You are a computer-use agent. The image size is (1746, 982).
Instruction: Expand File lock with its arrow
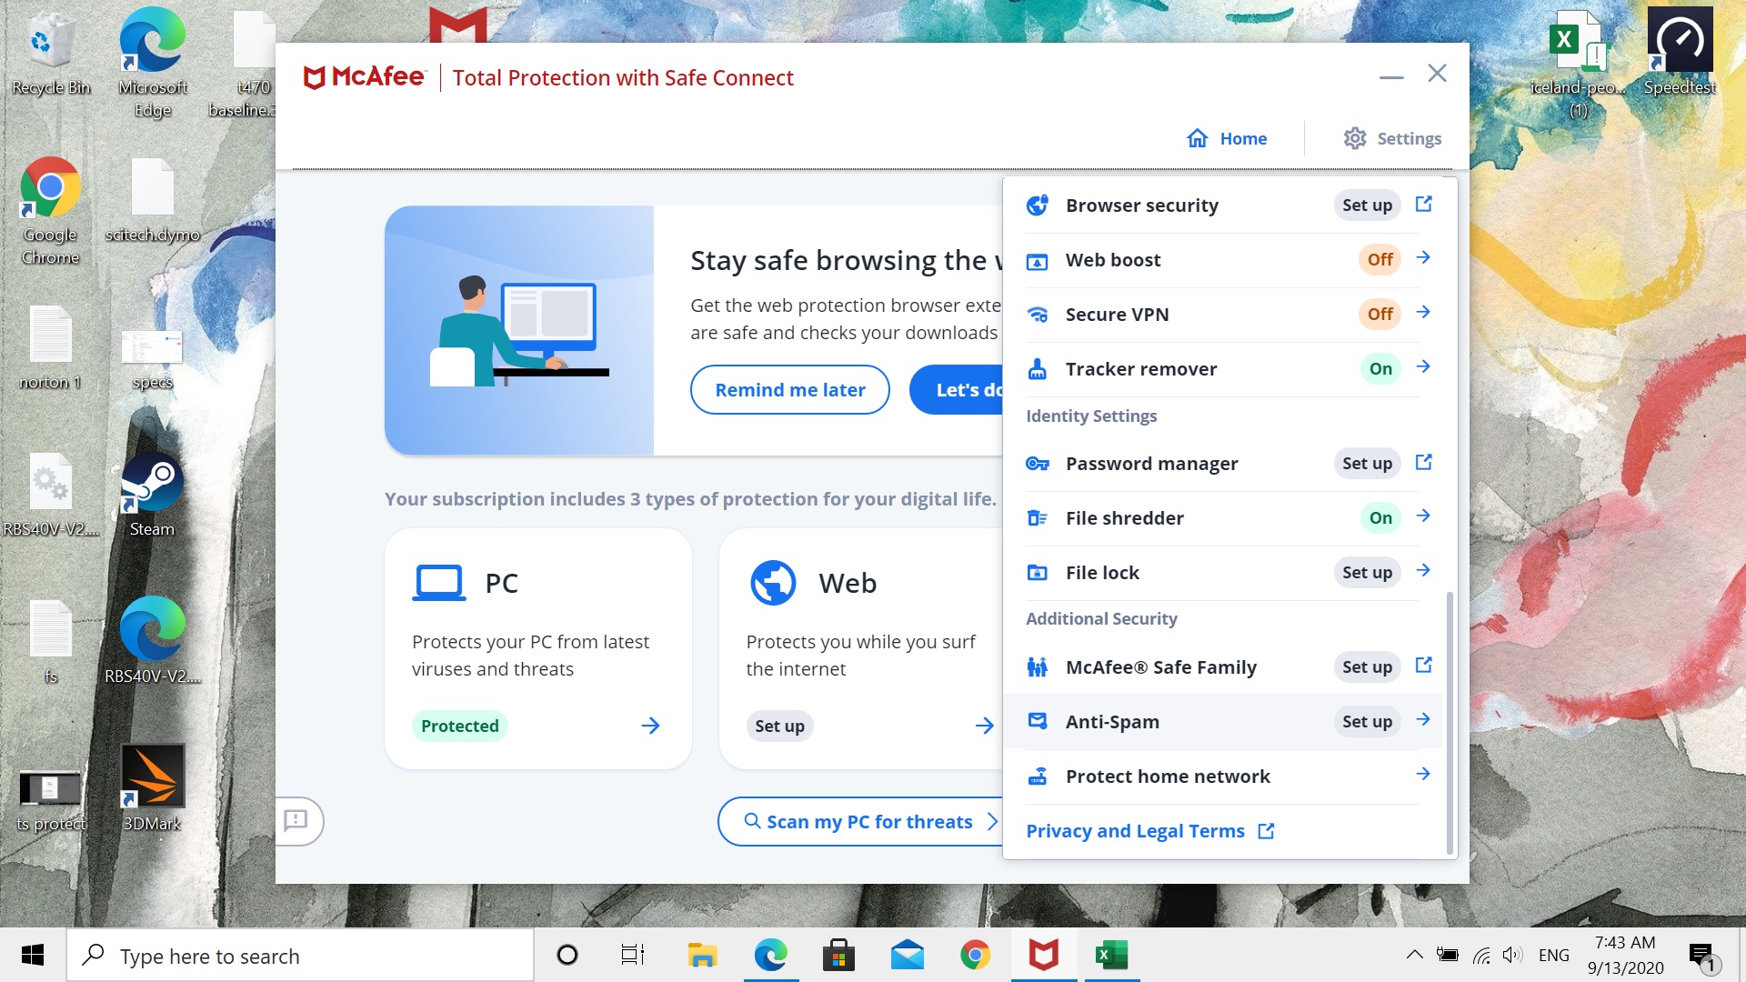pyautogui.click(x=1423, y=571)
